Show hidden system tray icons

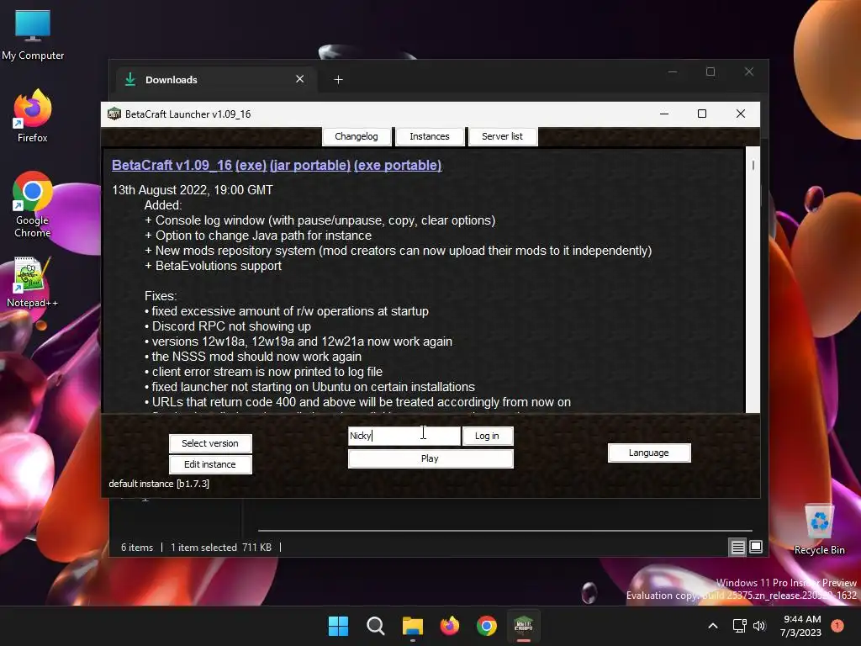click(713, 626)
